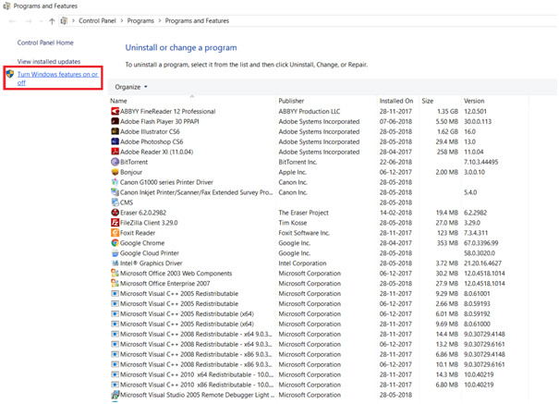Click the 22-06-2018 install date

[x=395, y=162]
